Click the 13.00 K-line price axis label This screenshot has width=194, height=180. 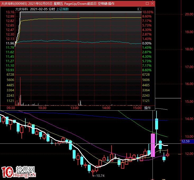(x=189, y=137)
